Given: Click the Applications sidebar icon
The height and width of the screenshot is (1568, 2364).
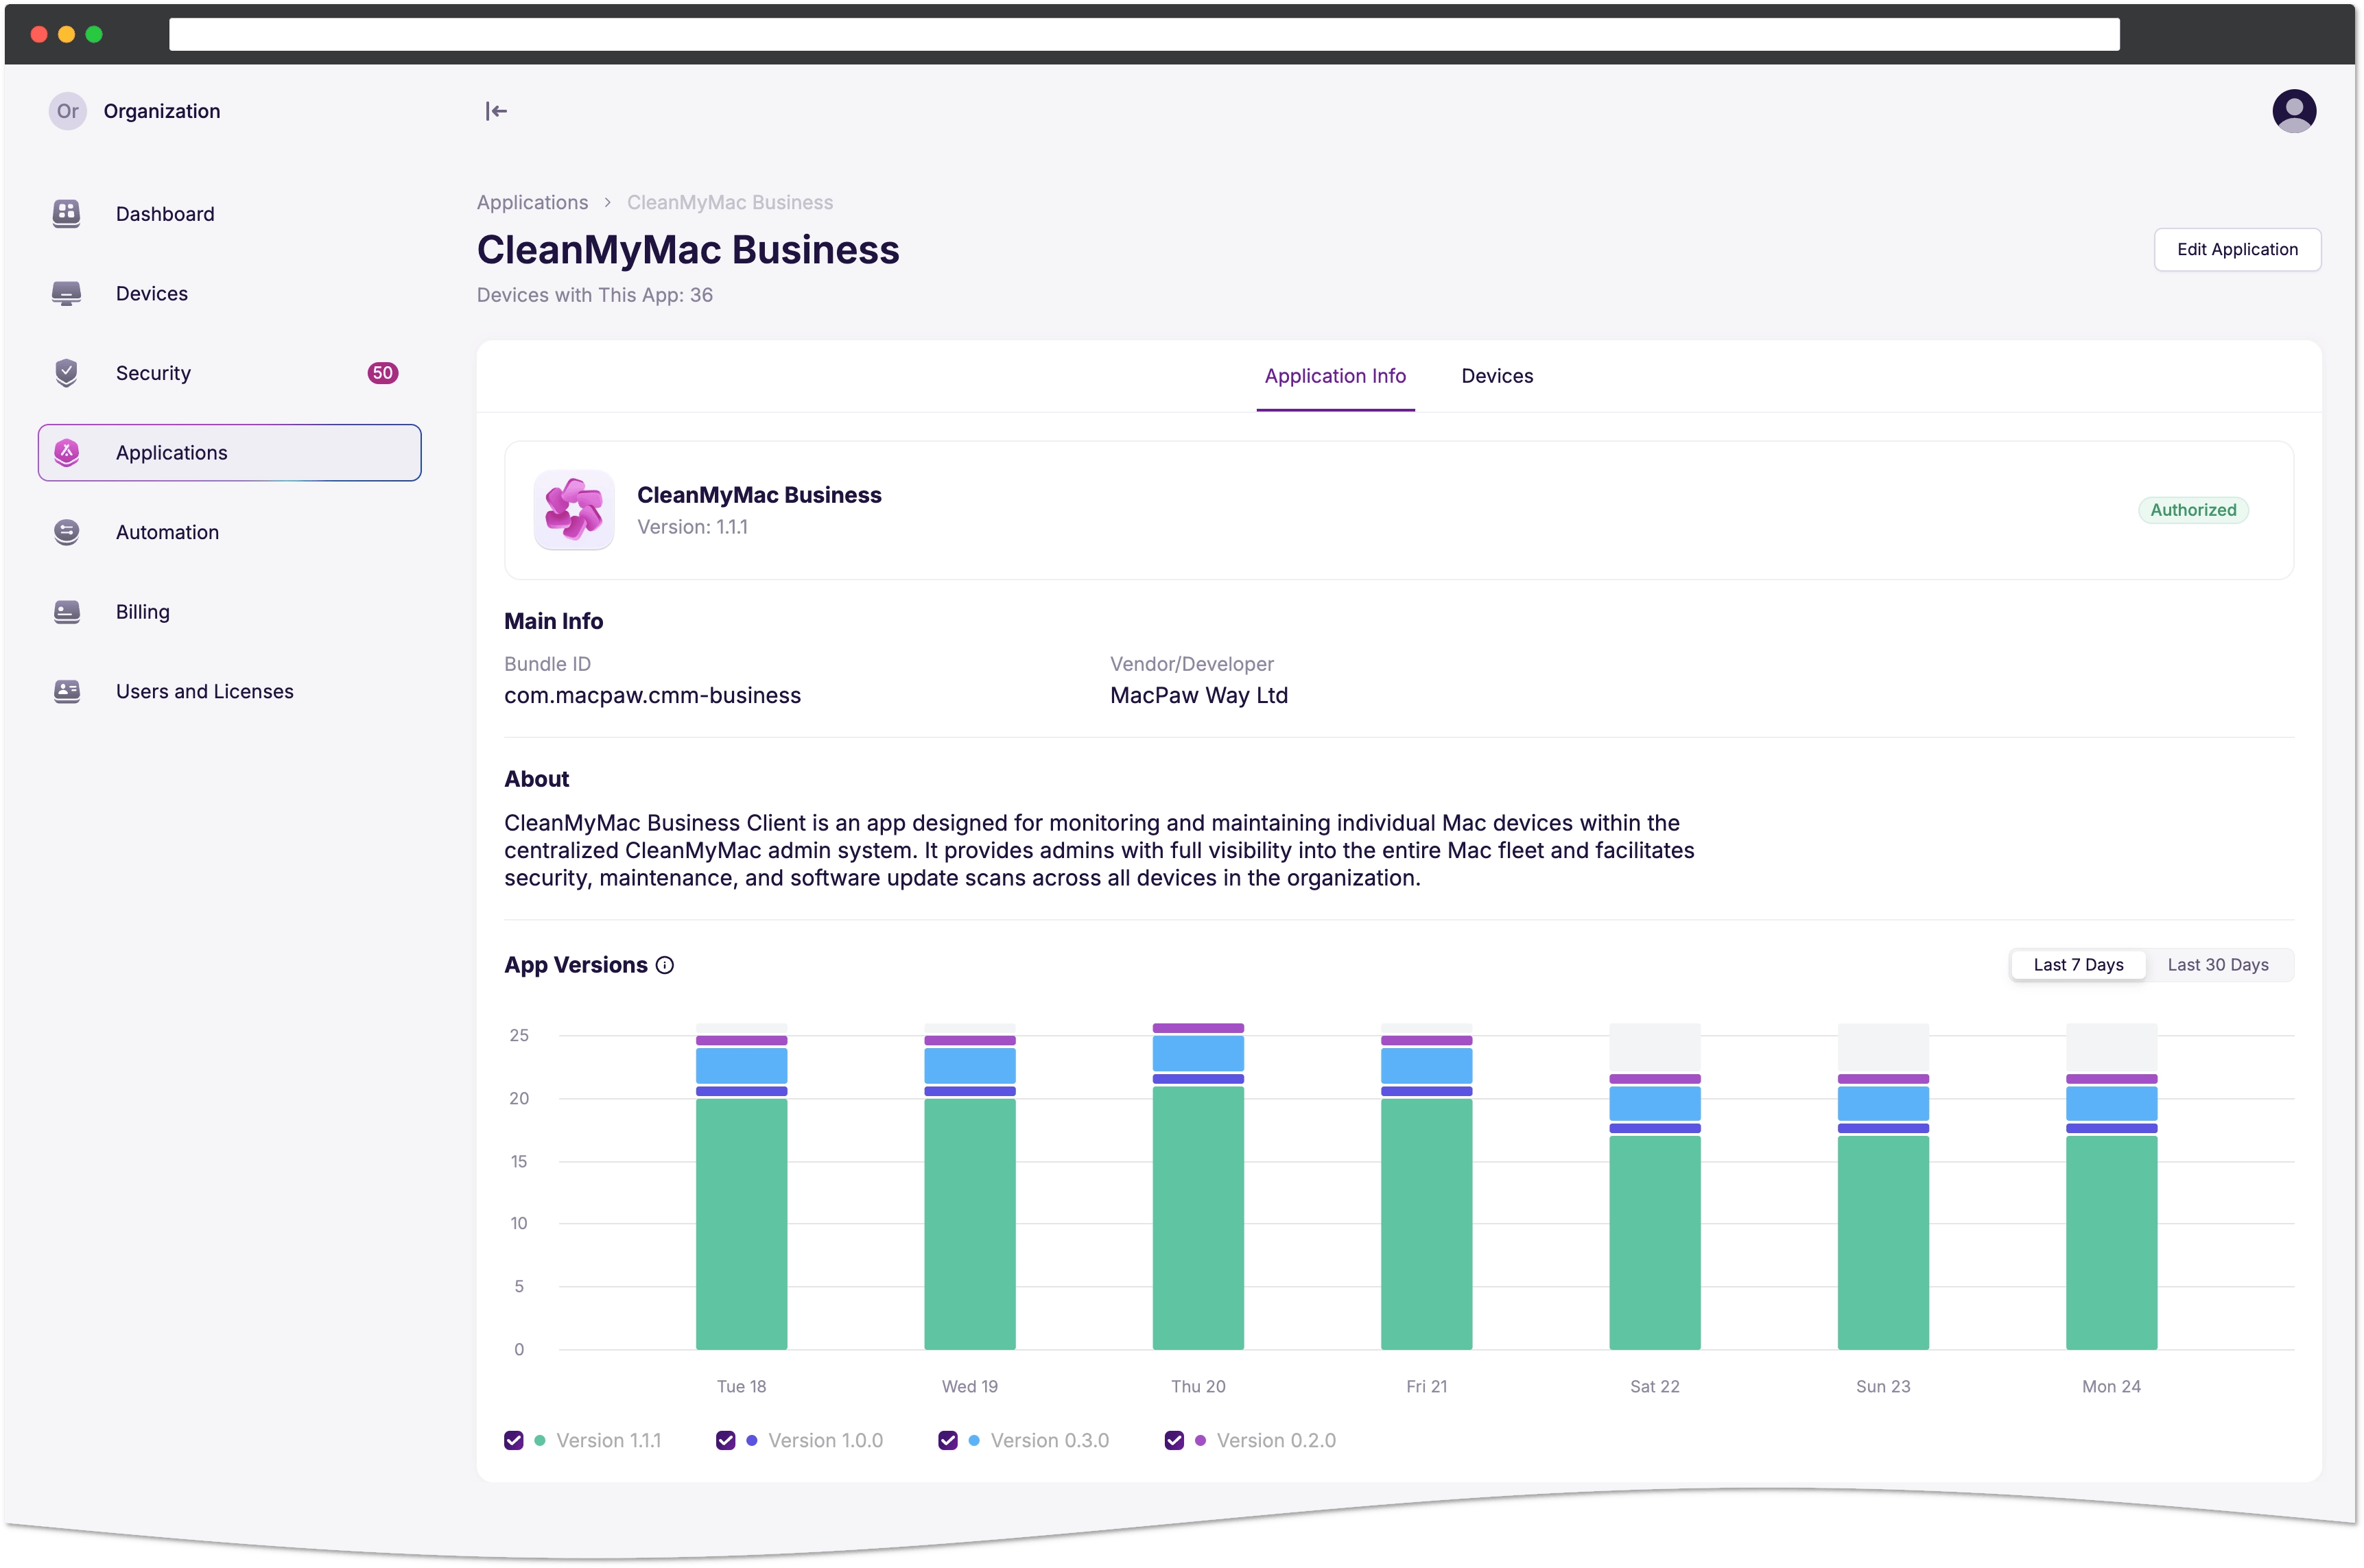Looking at the screenshot, I should click(x=66, y=452).
